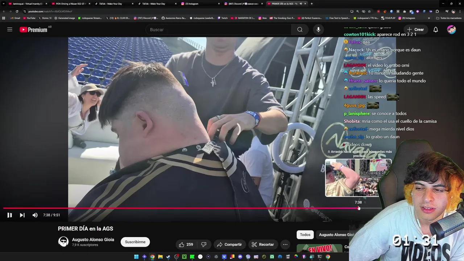Open the Twitch bookmark
The width and height of the screenshot is (464, 261).
point(223,18)
